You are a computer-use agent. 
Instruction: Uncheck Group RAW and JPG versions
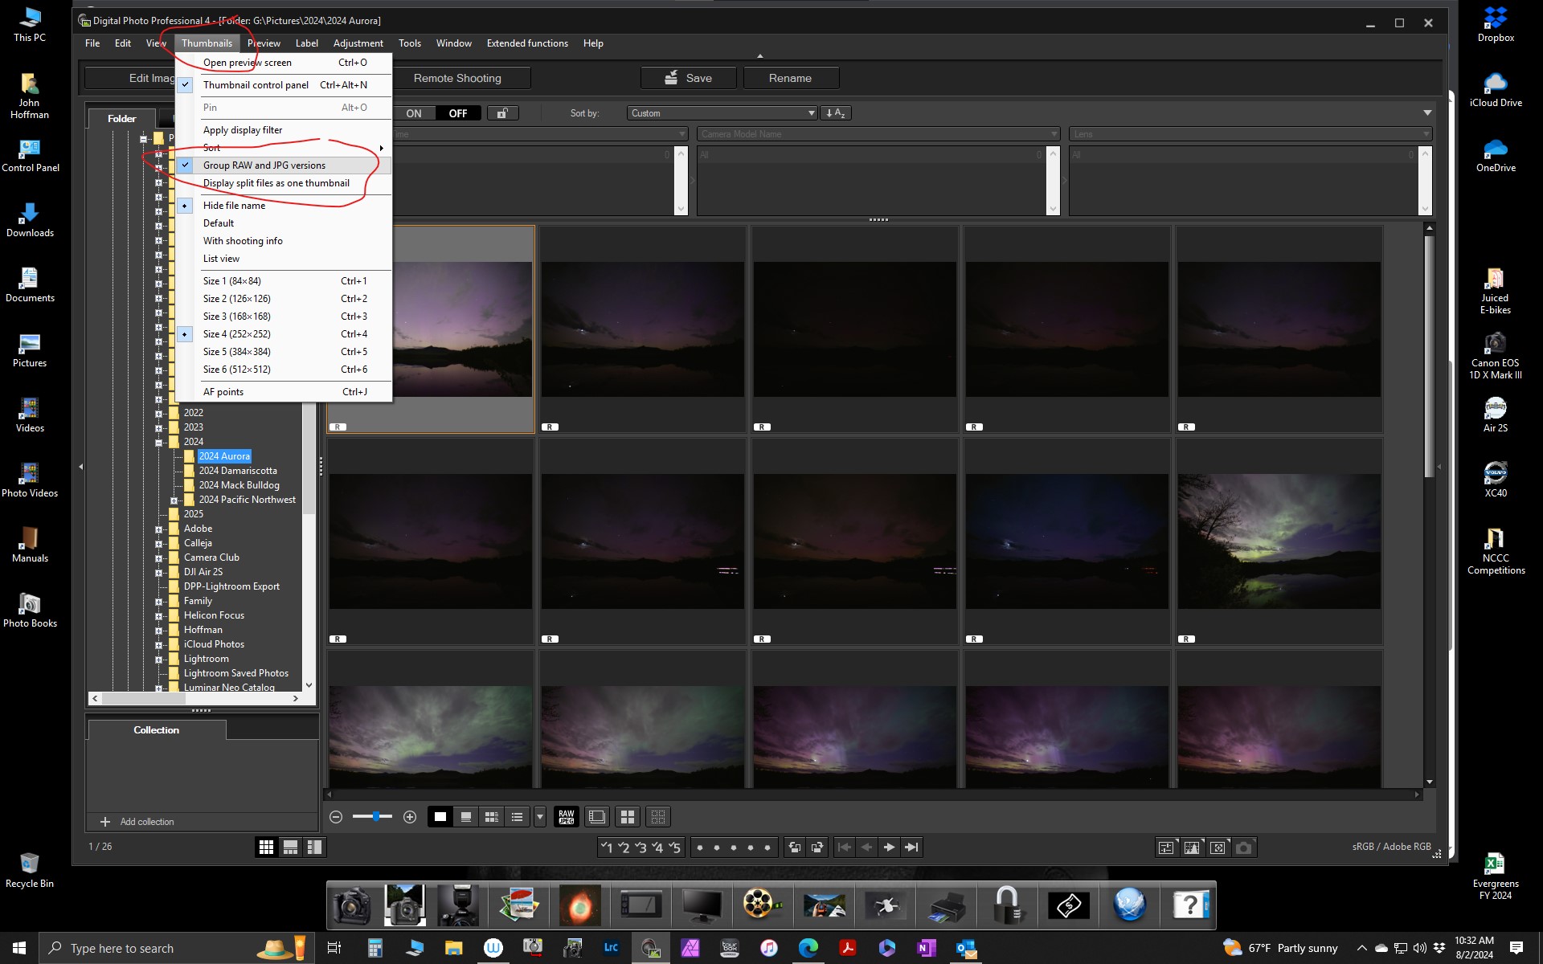(264, 165)
